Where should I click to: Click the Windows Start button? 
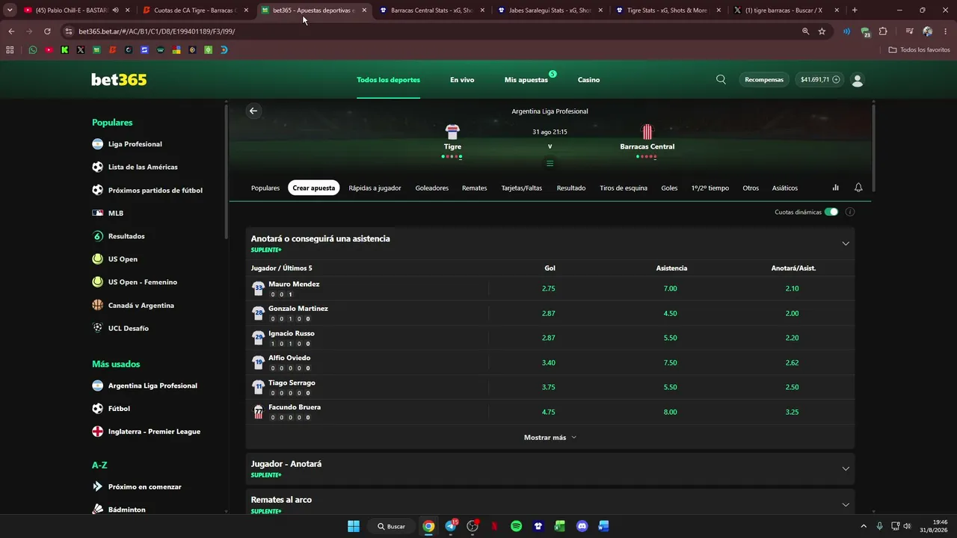click(354, 526)
